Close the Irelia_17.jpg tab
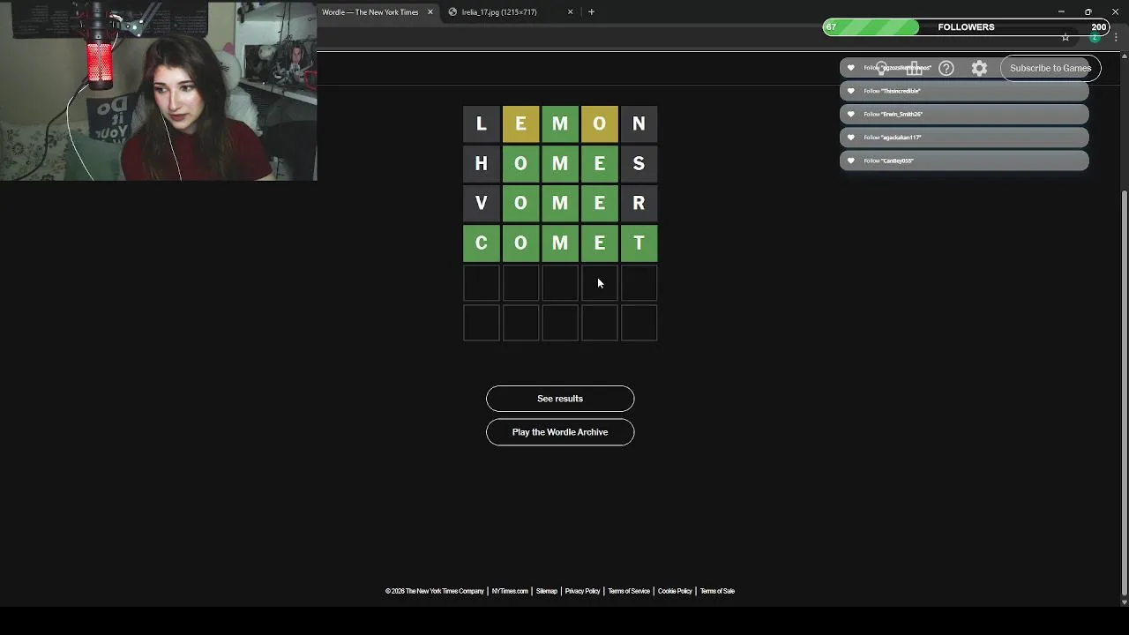 570,12
